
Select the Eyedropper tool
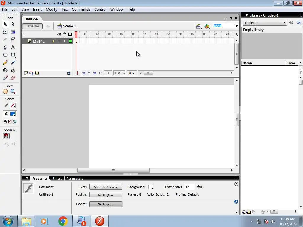(x=5, y=78)
